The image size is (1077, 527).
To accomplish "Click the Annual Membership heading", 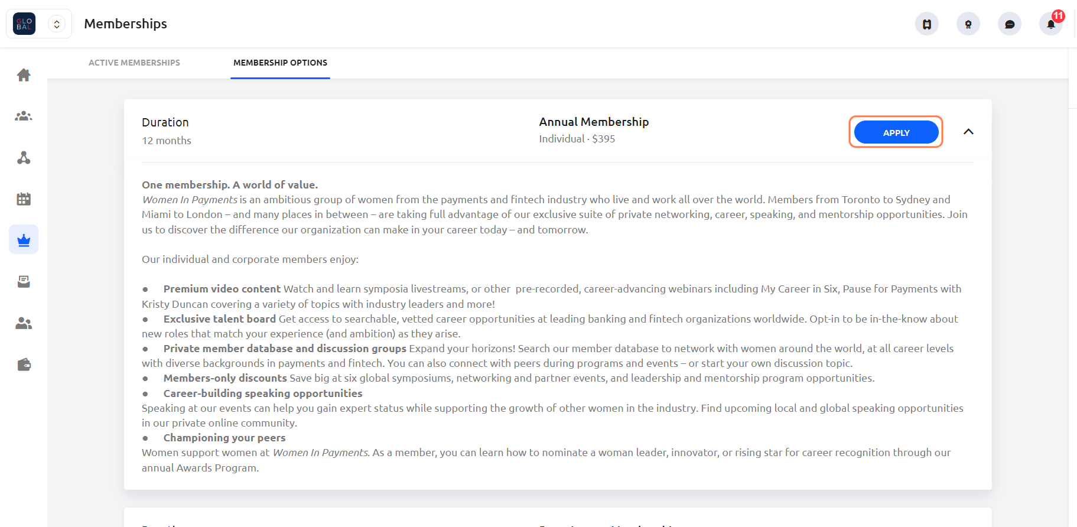I will tap(594, 122).
